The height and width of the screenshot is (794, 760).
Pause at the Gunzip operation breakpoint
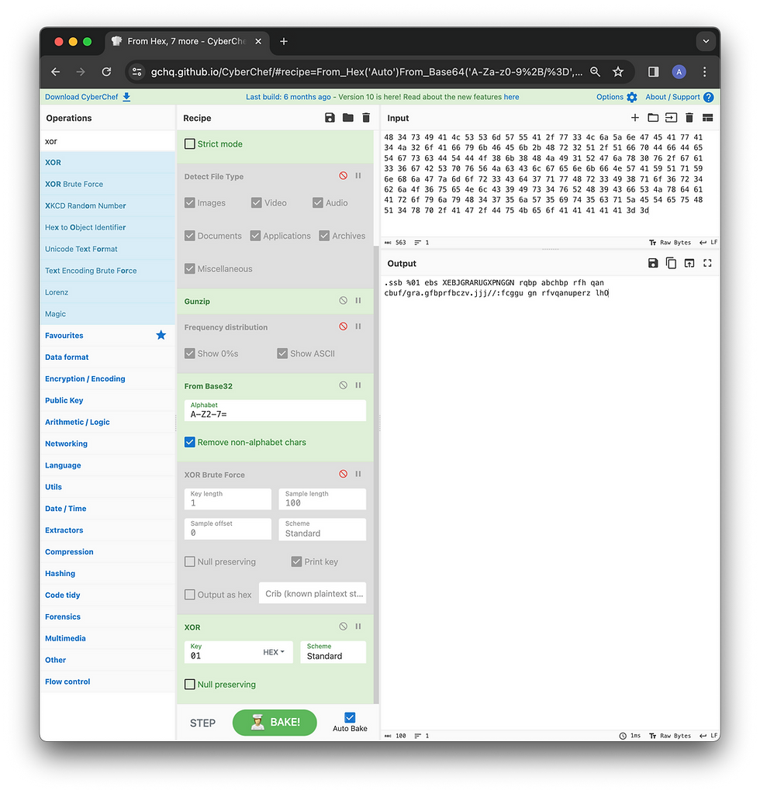coord(358,300)
